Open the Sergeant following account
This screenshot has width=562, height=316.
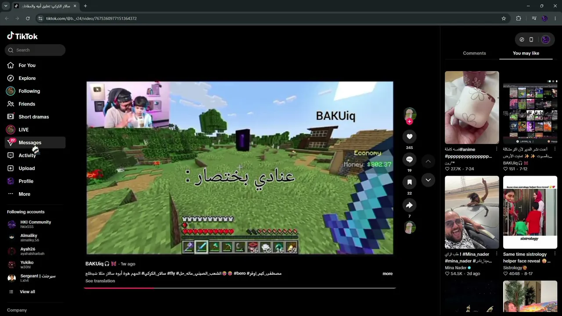[35, 278]
